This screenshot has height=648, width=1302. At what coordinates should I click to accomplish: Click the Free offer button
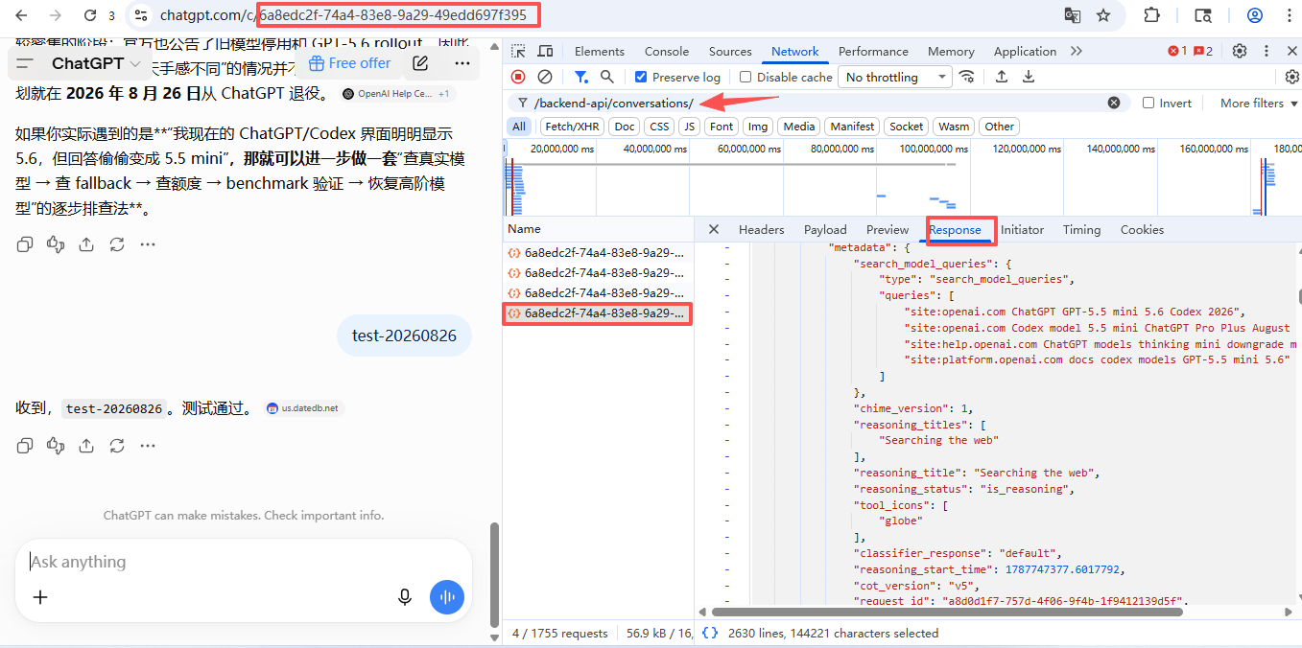point(349,63)
